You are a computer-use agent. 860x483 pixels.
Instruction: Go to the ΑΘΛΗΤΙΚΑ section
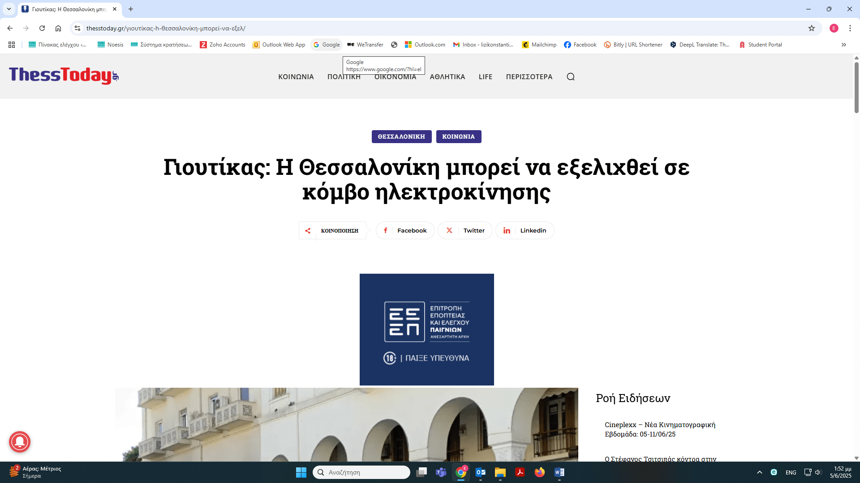[447, 76]
